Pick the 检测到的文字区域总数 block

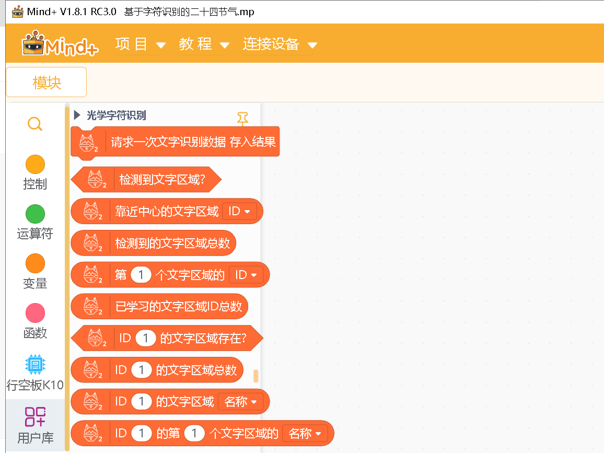pyautogui.click(x=153, y=243)
